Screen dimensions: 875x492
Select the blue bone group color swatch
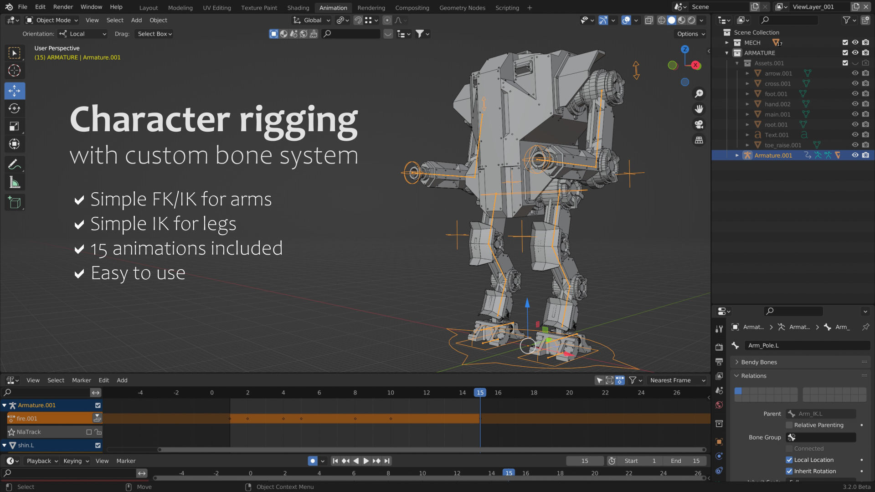[x=738, y=390]
